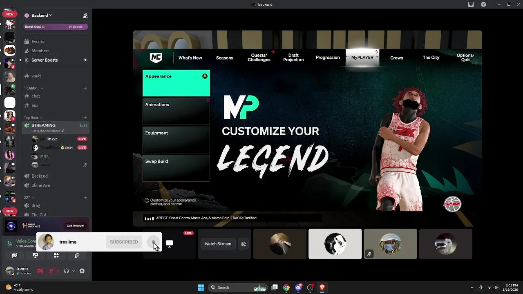
Task: Click the MC logo in game menu
Action: point(156,58)
